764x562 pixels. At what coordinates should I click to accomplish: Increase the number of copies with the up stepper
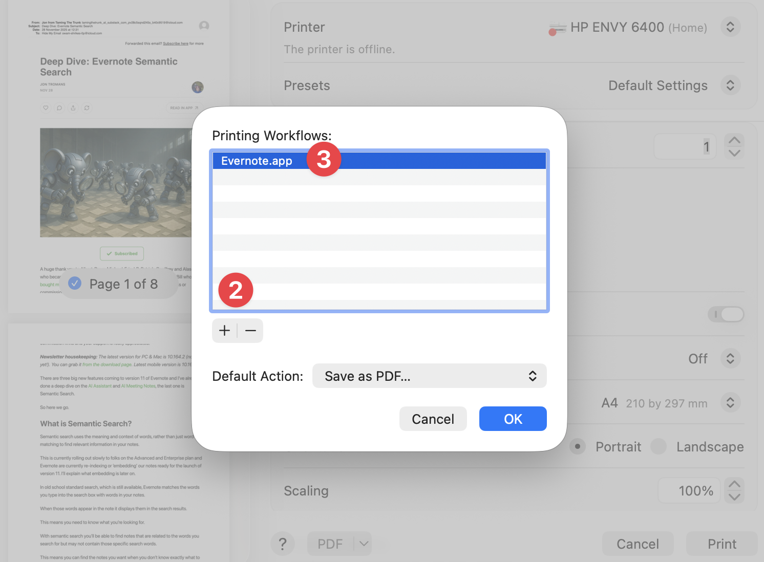[734, 139]
